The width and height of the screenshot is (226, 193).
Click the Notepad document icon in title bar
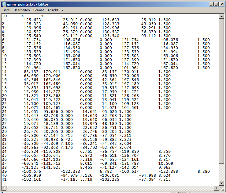coord(4,4)
